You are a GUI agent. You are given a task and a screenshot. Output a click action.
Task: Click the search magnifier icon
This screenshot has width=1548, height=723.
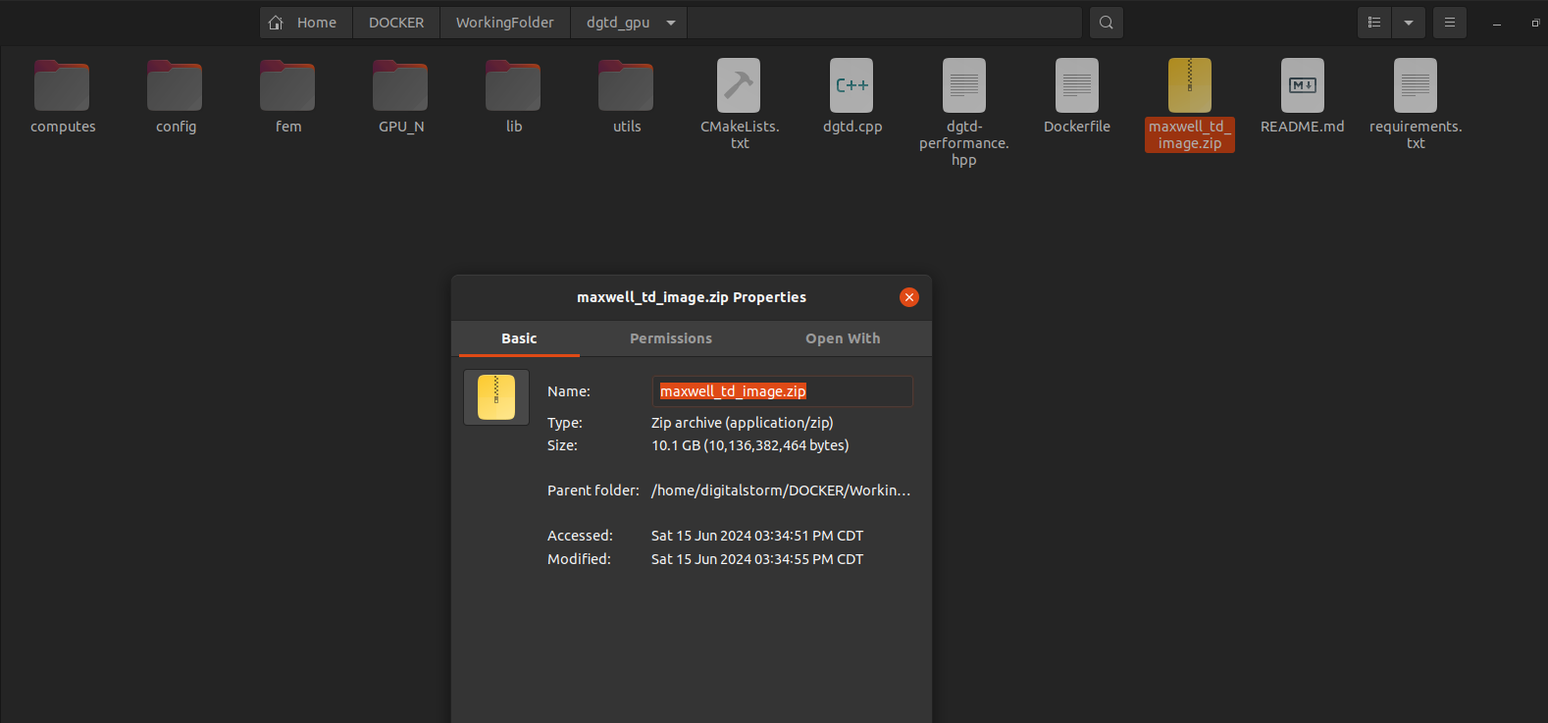click(1106, 23)
